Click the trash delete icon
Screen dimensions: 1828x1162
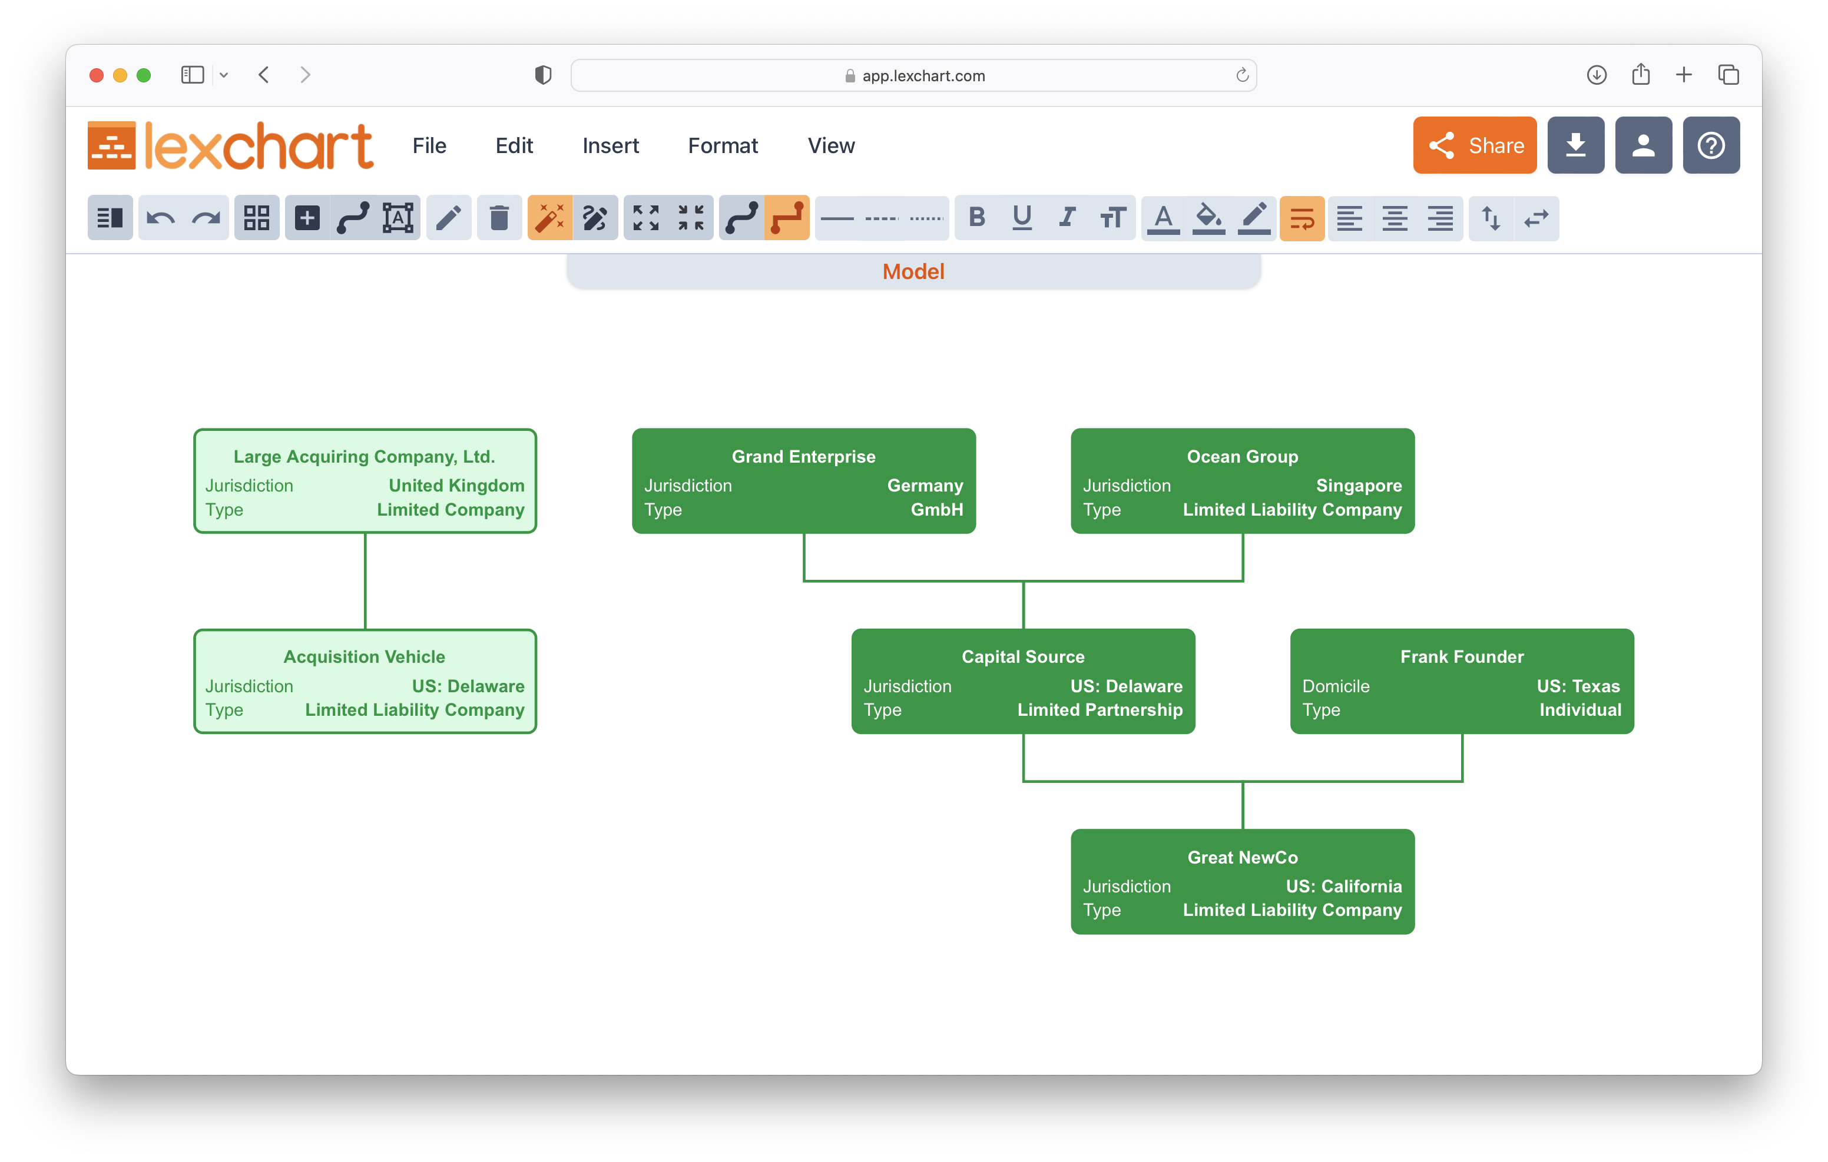coord(499,218)
